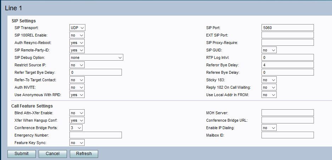
Task: Expand the SIP 100REL Enable dropdown
Action: (x=77, y=35)
